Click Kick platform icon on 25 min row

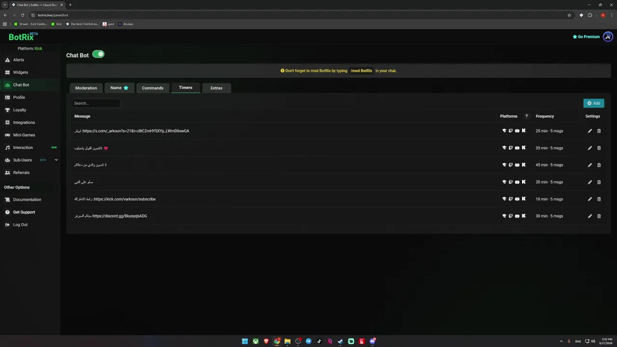pyautogui.click(x=523, y=131)
